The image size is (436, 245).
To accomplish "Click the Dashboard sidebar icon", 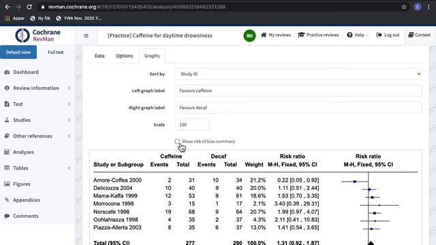I will coord(7,72).
